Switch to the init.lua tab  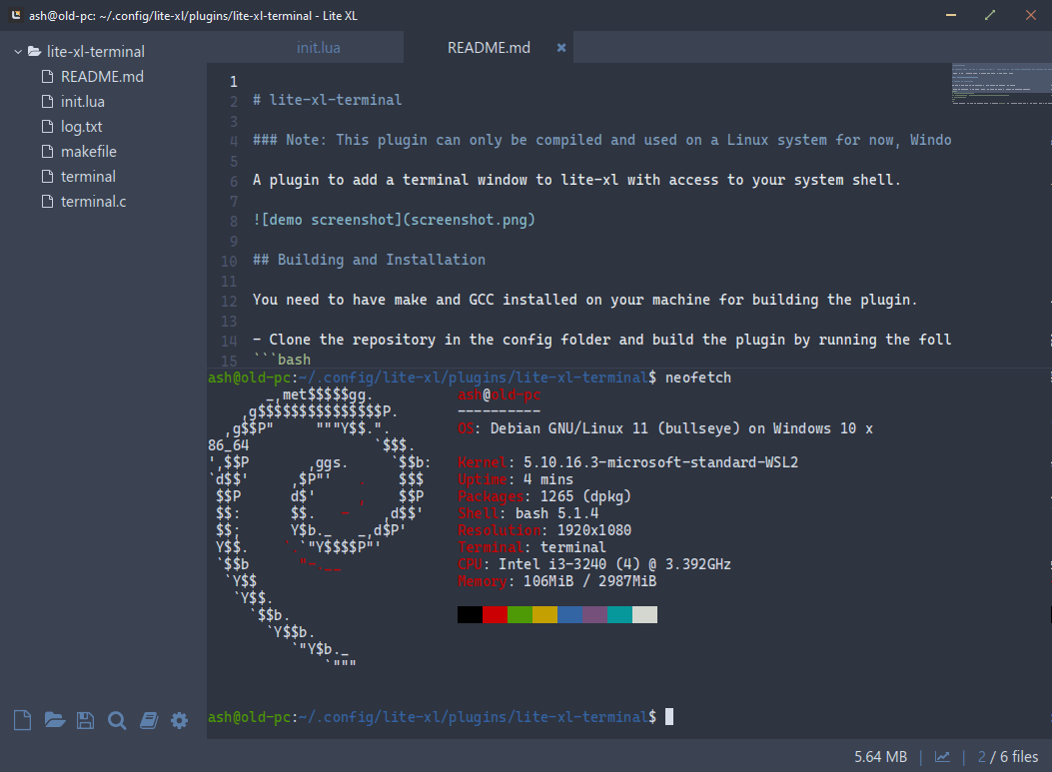pos(318,48)
